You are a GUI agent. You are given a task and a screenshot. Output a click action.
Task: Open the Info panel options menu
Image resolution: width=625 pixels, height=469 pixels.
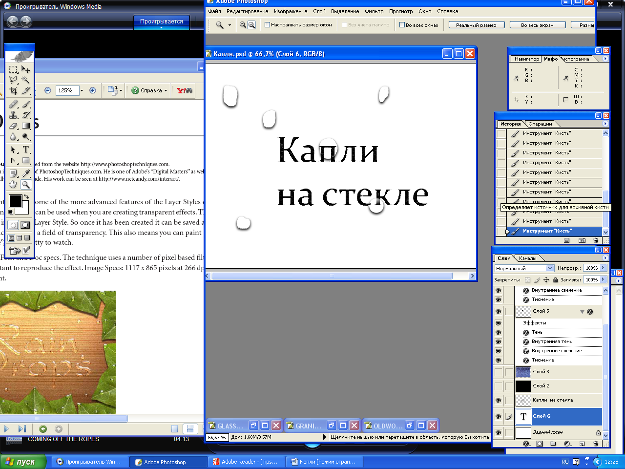tap(605, 59)
